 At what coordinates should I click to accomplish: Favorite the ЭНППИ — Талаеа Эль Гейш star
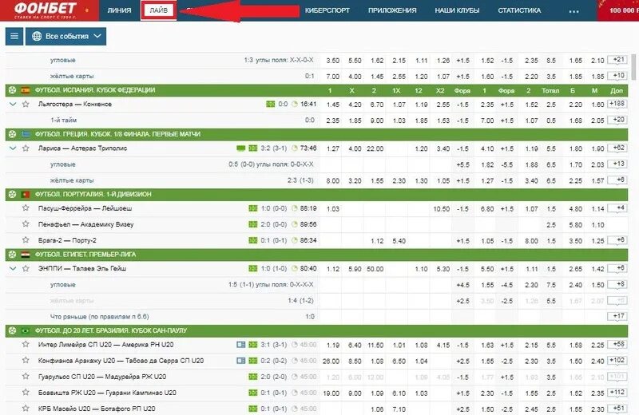pyautogui.click(x=26, y=268)
